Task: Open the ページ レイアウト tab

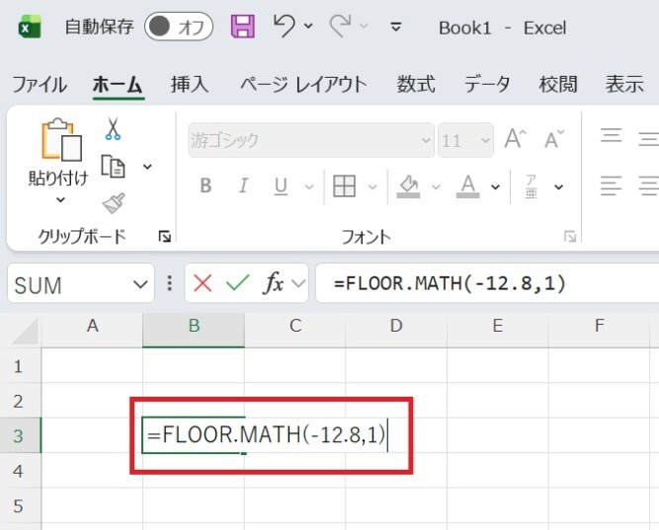Action: (x=303, y=85)
